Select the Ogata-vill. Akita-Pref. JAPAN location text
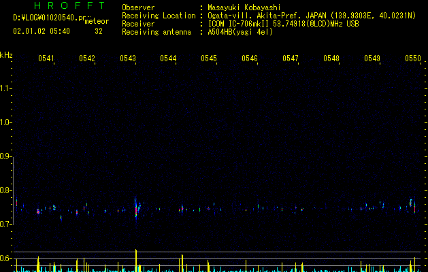428x272 pixels. pos(312,16)
